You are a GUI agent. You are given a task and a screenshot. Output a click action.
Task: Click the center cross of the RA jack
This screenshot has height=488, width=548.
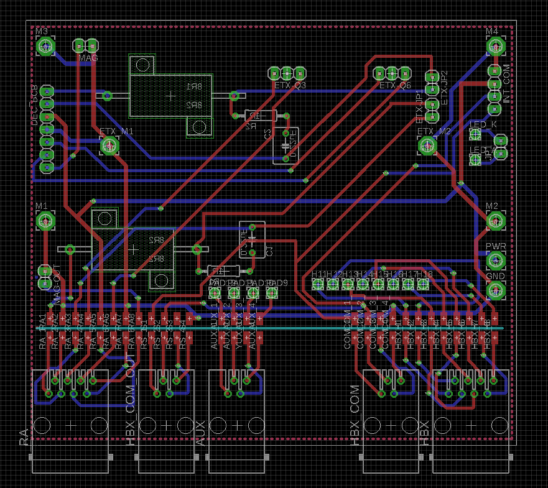71,425
